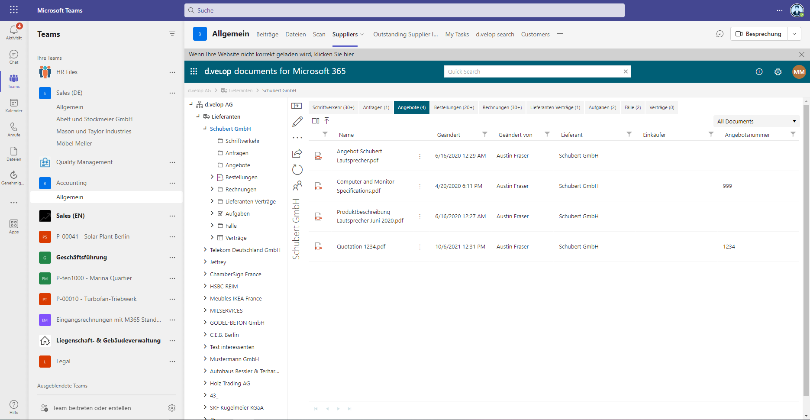
Task: Click the upload arrow icon above list
Action: coord(327,121)
